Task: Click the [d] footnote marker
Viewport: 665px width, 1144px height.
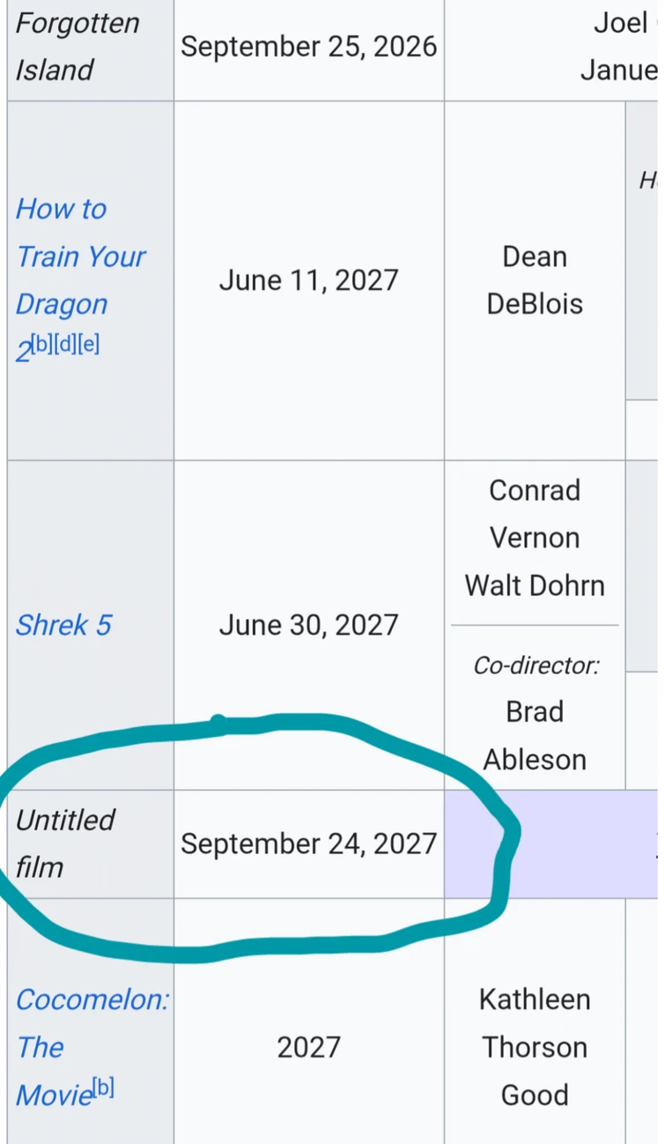Action: 65,343
